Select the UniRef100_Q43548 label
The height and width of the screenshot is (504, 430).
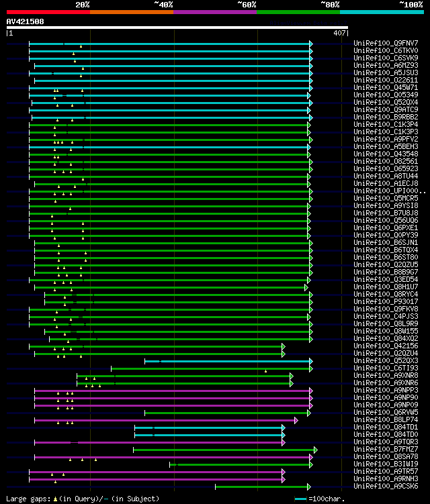tap(386, 154)
